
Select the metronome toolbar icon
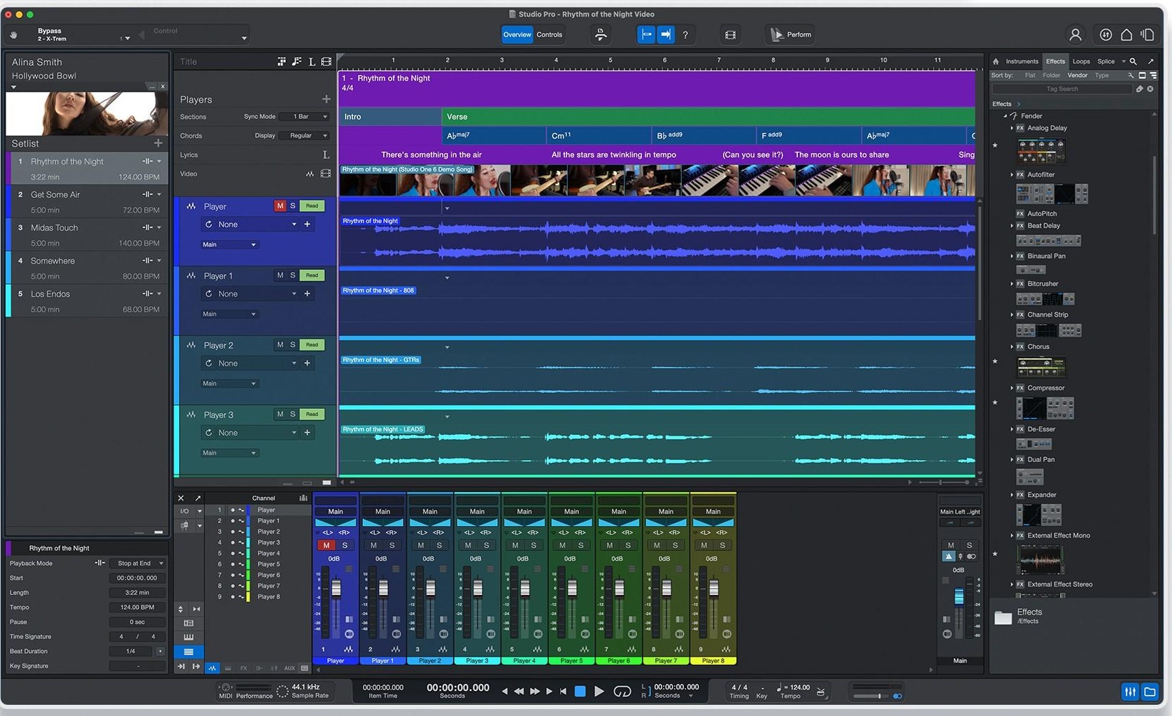click(601, 34)
